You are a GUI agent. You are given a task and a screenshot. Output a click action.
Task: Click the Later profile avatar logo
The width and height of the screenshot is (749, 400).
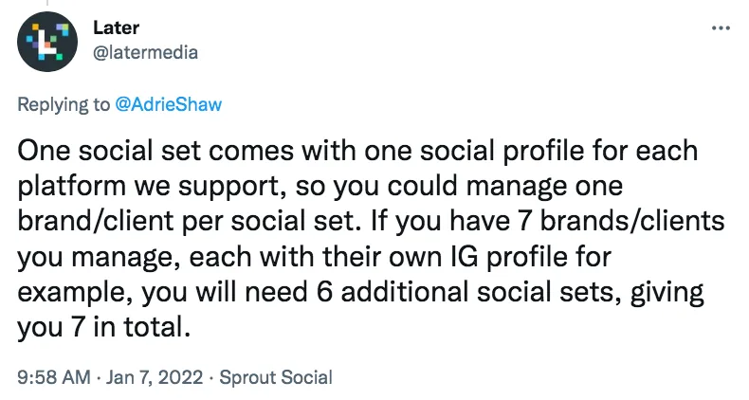point(48,43)
